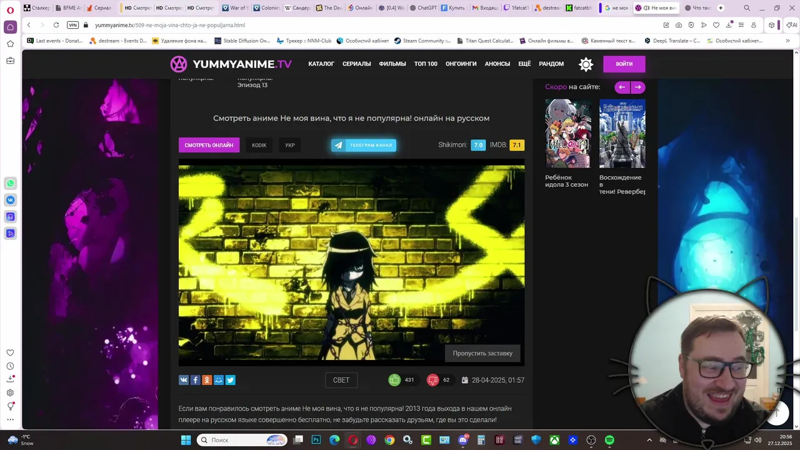The image size is (800, 450).
Task: Open Photoshop from the taskbar
Action: click(316, 440)
